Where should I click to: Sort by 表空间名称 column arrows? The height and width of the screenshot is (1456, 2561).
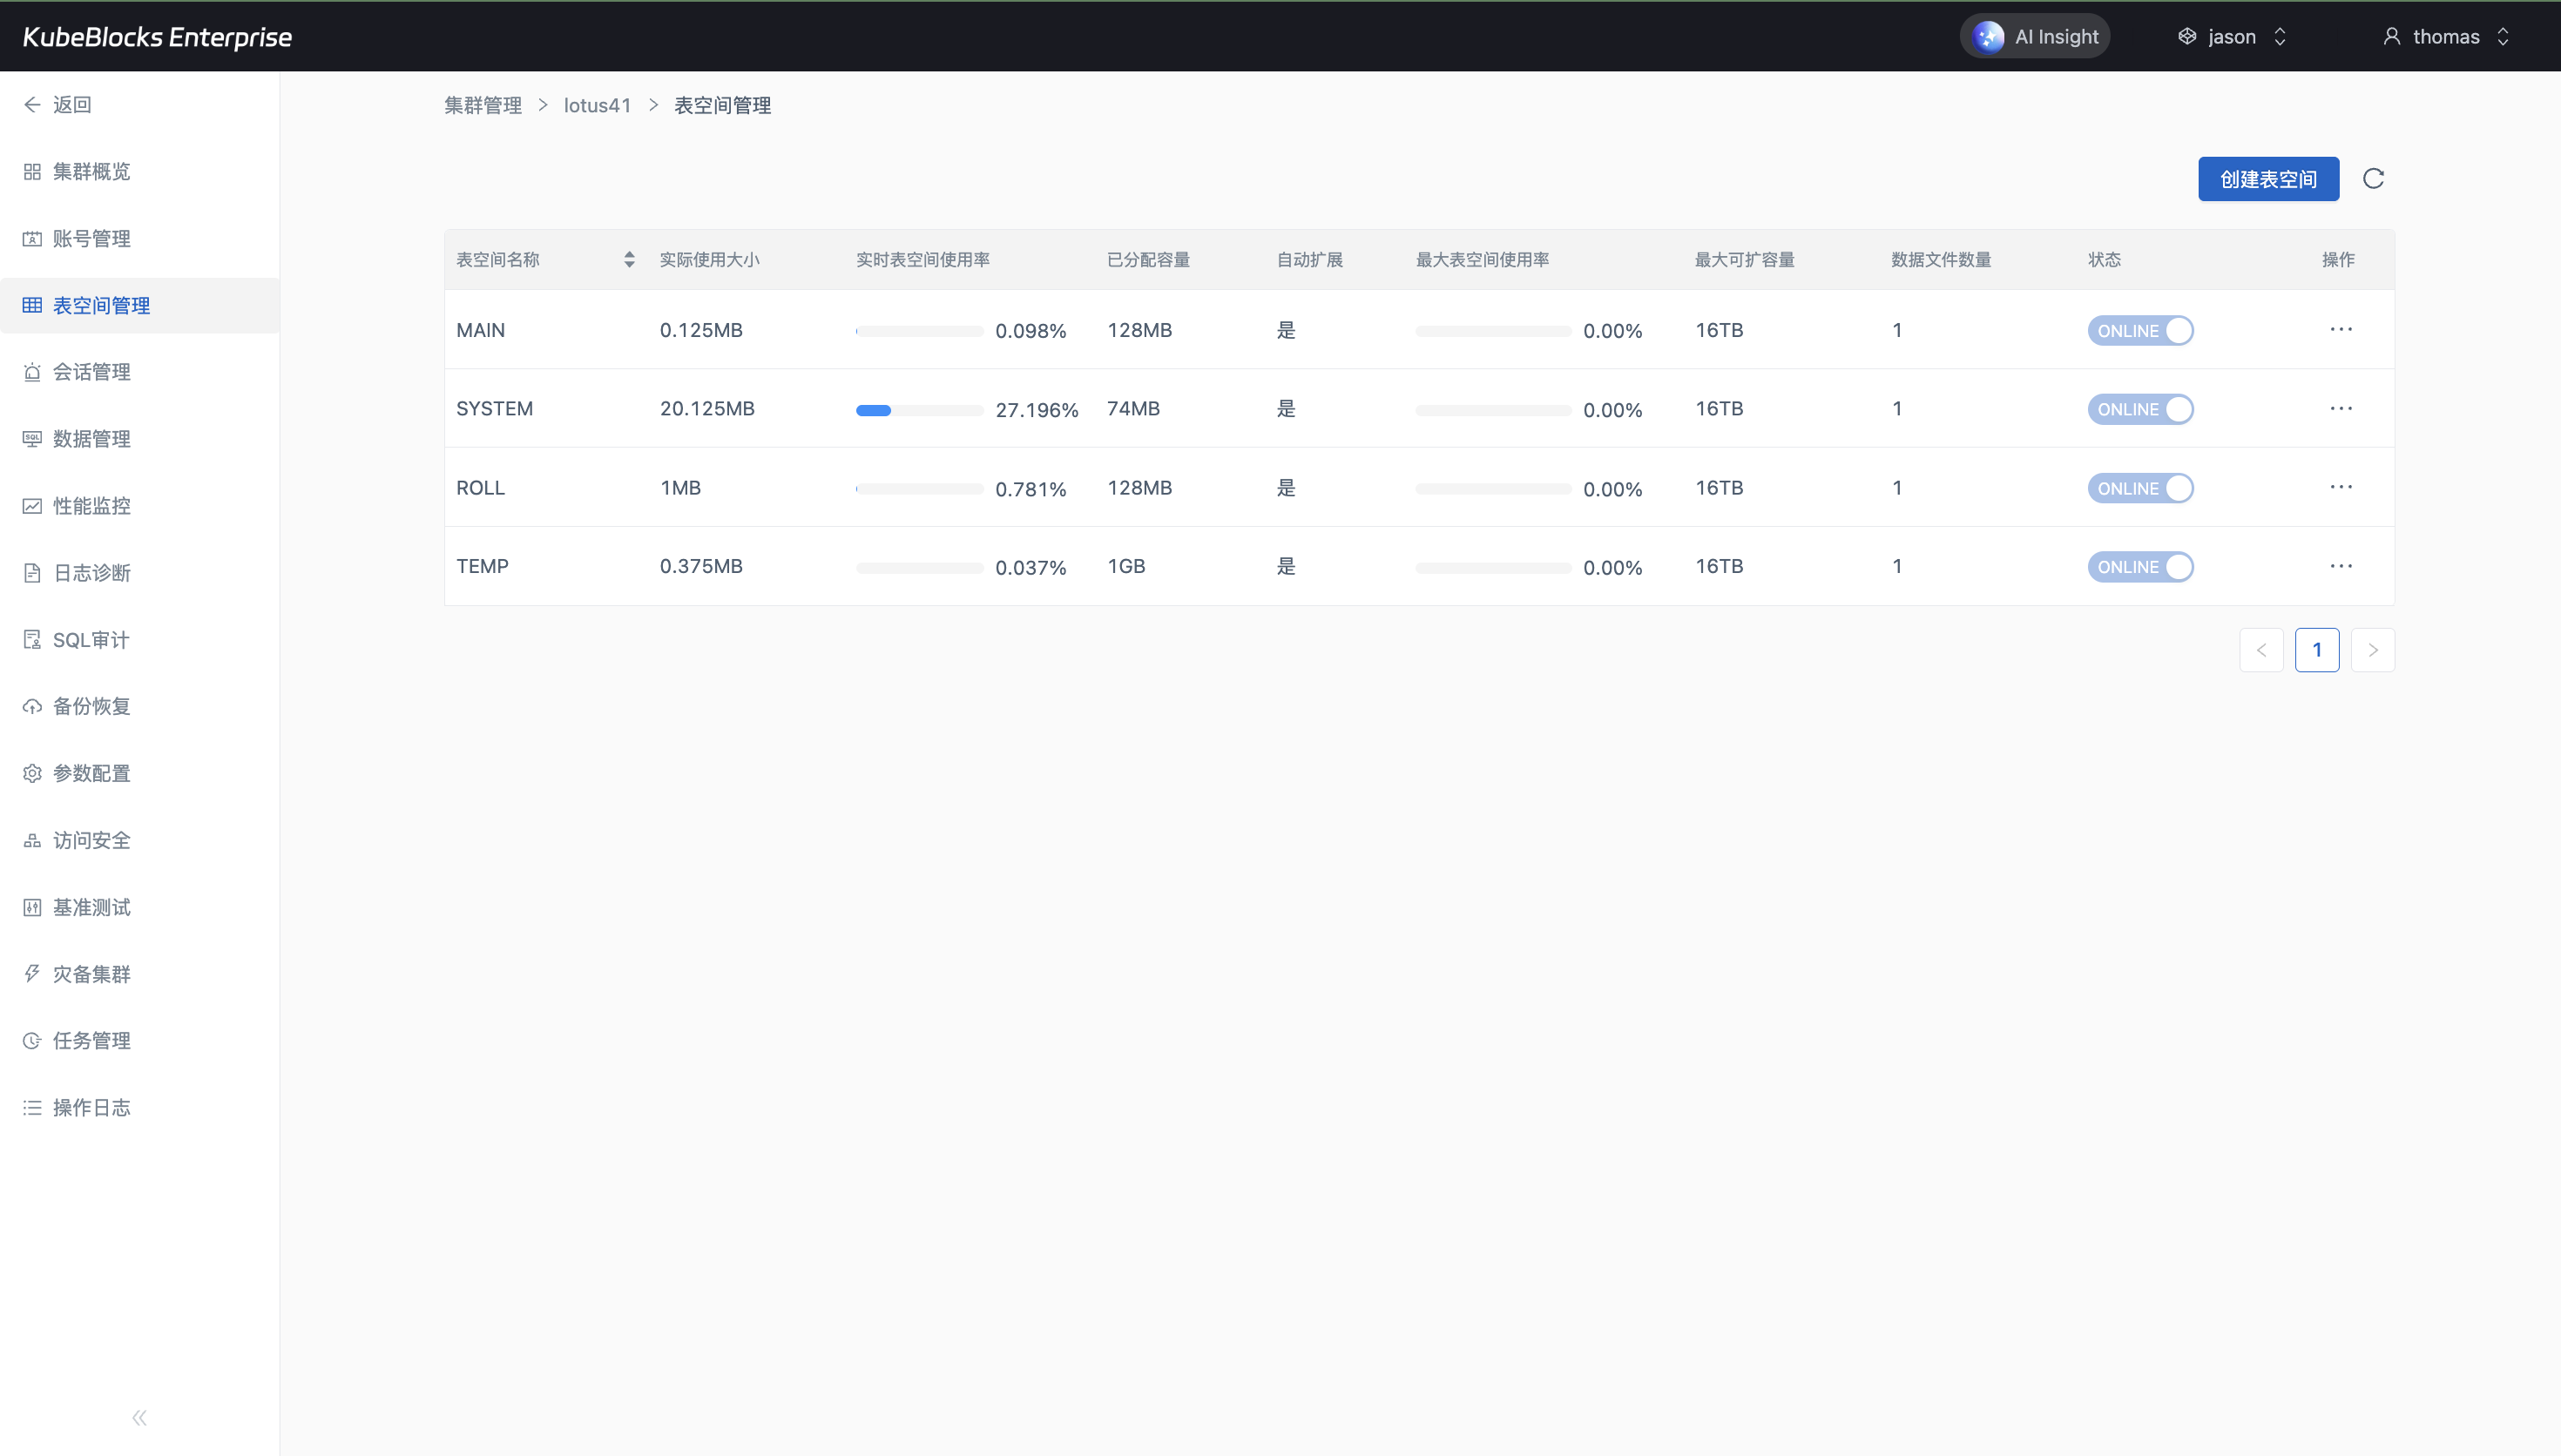[629, 260]
